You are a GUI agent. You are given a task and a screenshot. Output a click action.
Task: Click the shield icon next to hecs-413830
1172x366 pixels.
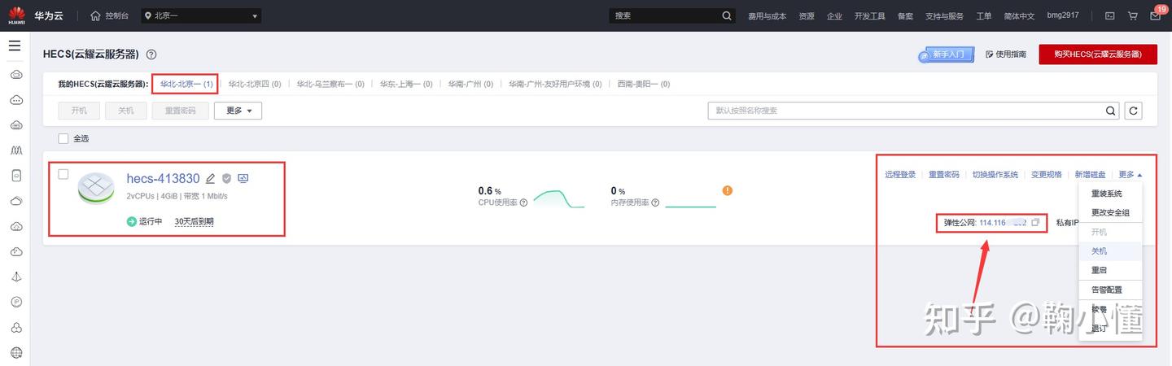[x=226, y=179]
